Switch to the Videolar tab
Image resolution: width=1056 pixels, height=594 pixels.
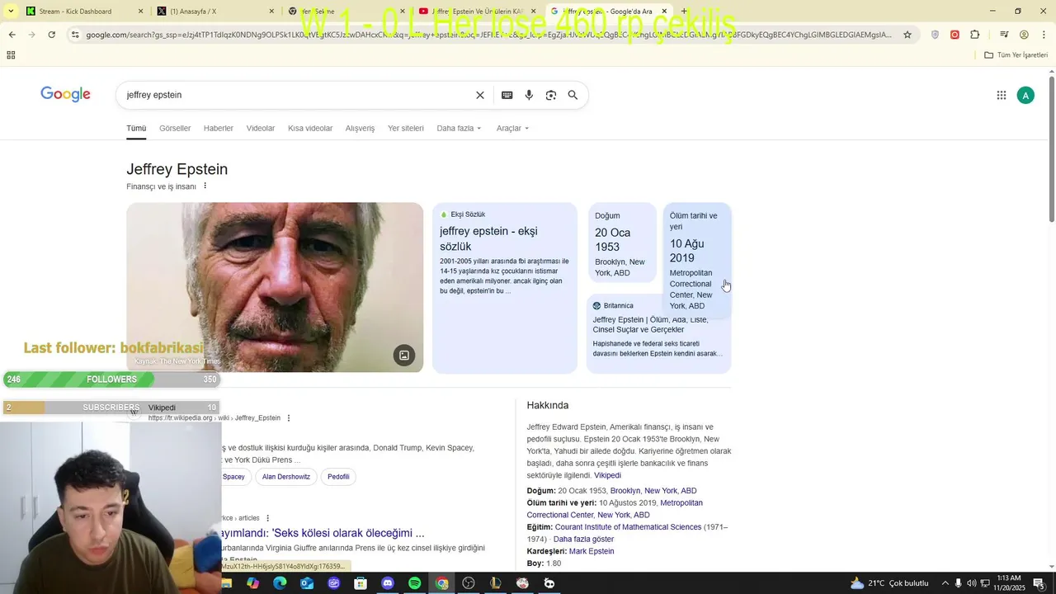pos(261,128)
